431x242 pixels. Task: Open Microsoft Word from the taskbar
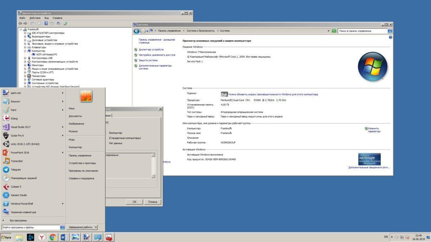64,237
